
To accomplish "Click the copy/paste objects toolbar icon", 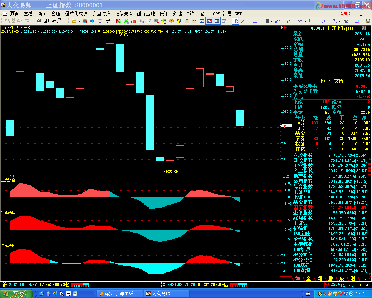I will click(345, 21).
